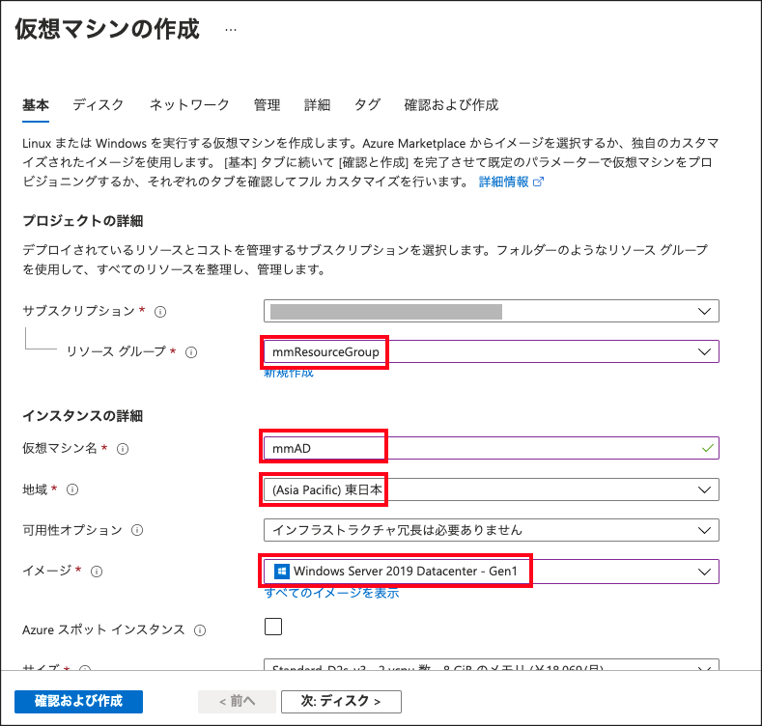Click the info icon beside 可用性オプション

pos(137,530)
